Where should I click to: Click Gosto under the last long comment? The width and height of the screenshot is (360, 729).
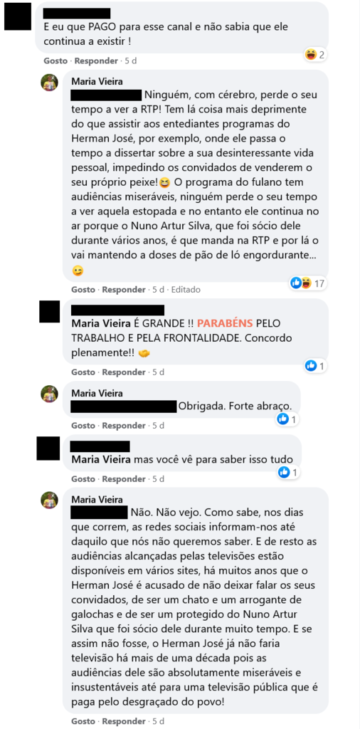(x=83, y=722)
